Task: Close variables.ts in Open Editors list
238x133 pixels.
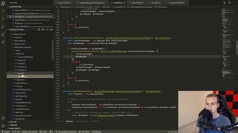Action: [10, 17]
